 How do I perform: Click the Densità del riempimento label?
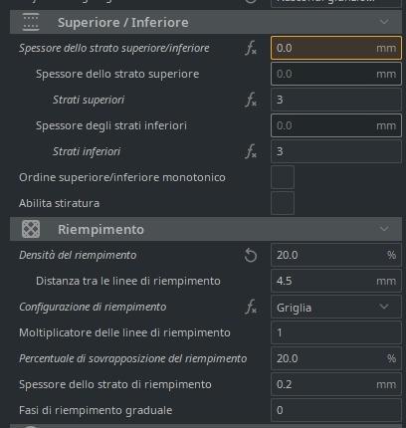point(78,255)
